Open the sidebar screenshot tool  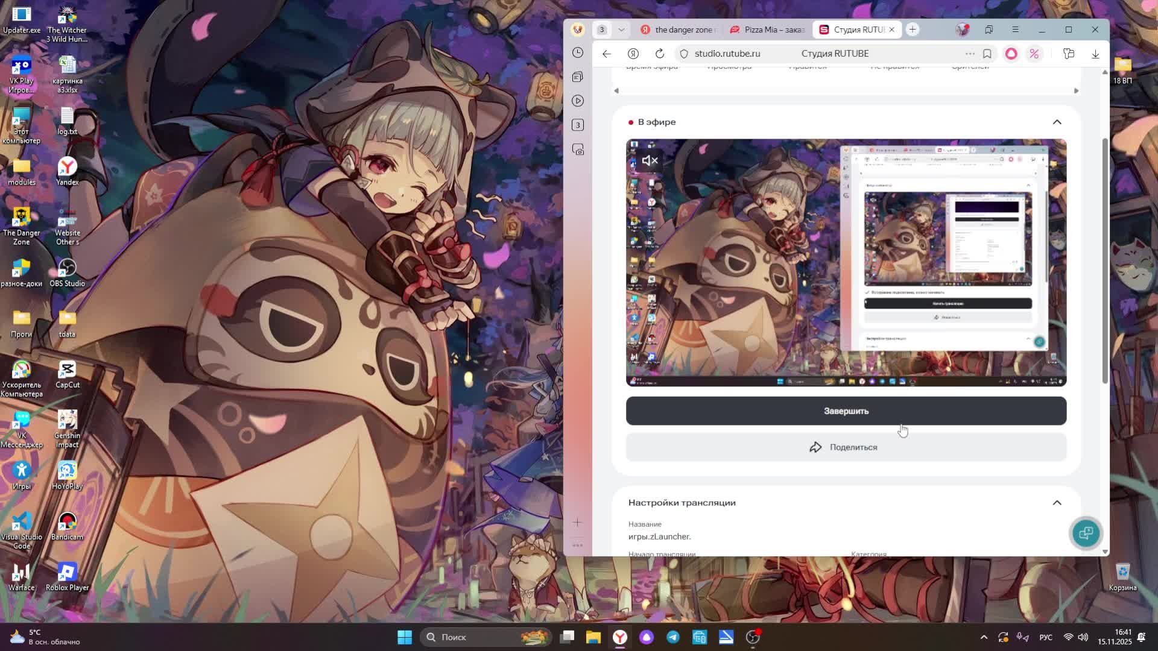pos(578,149)
